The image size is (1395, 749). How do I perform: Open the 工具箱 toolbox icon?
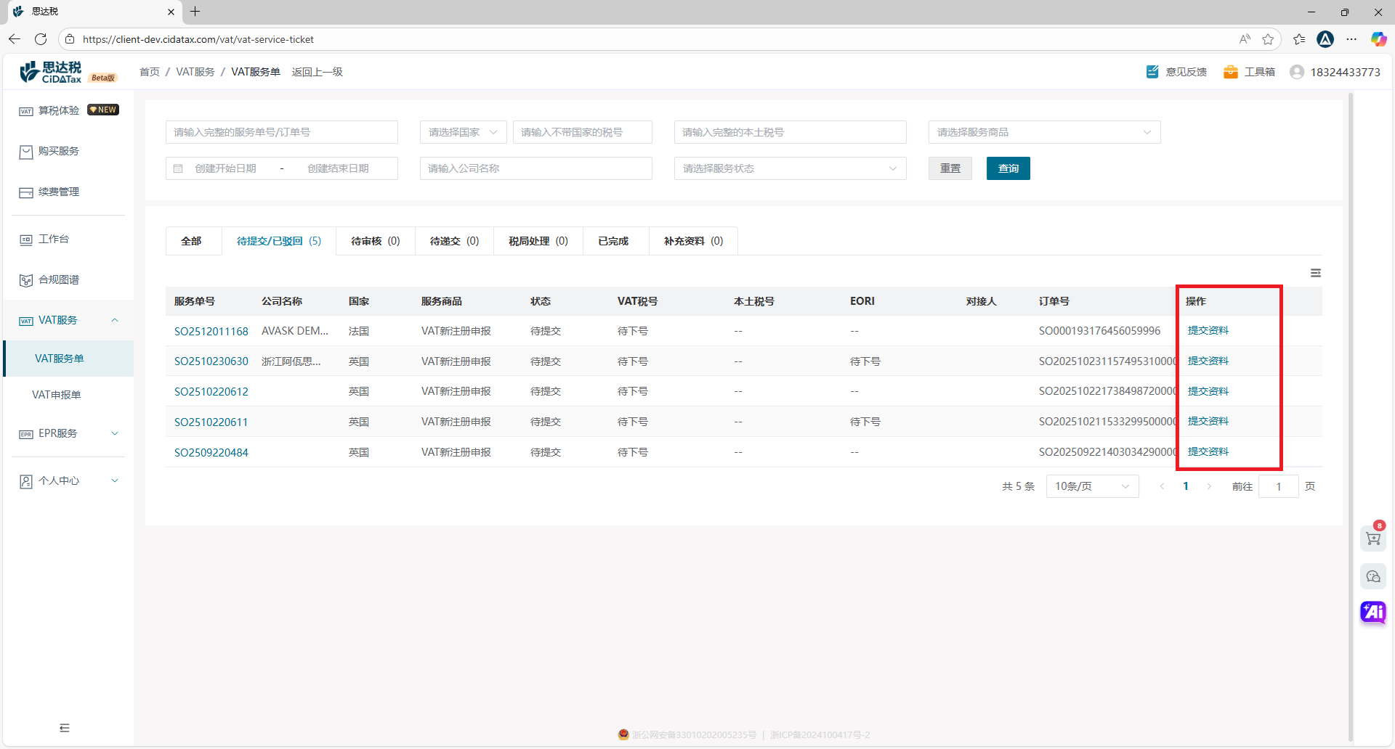(1230, 72)
